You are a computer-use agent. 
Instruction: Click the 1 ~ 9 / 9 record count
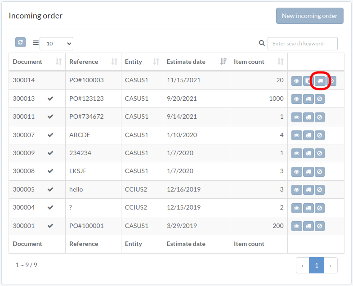point(27,265)
